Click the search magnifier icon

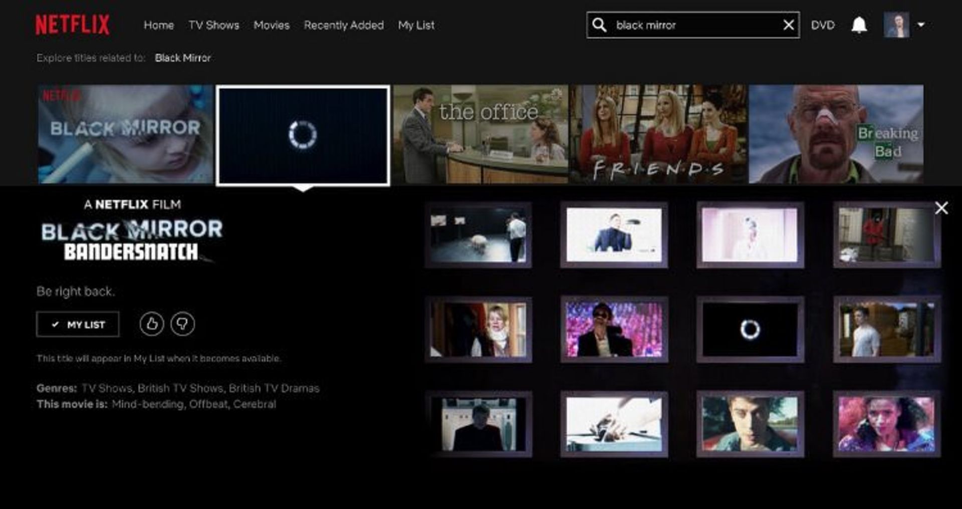pyautogui.click(x=599, y=25)
